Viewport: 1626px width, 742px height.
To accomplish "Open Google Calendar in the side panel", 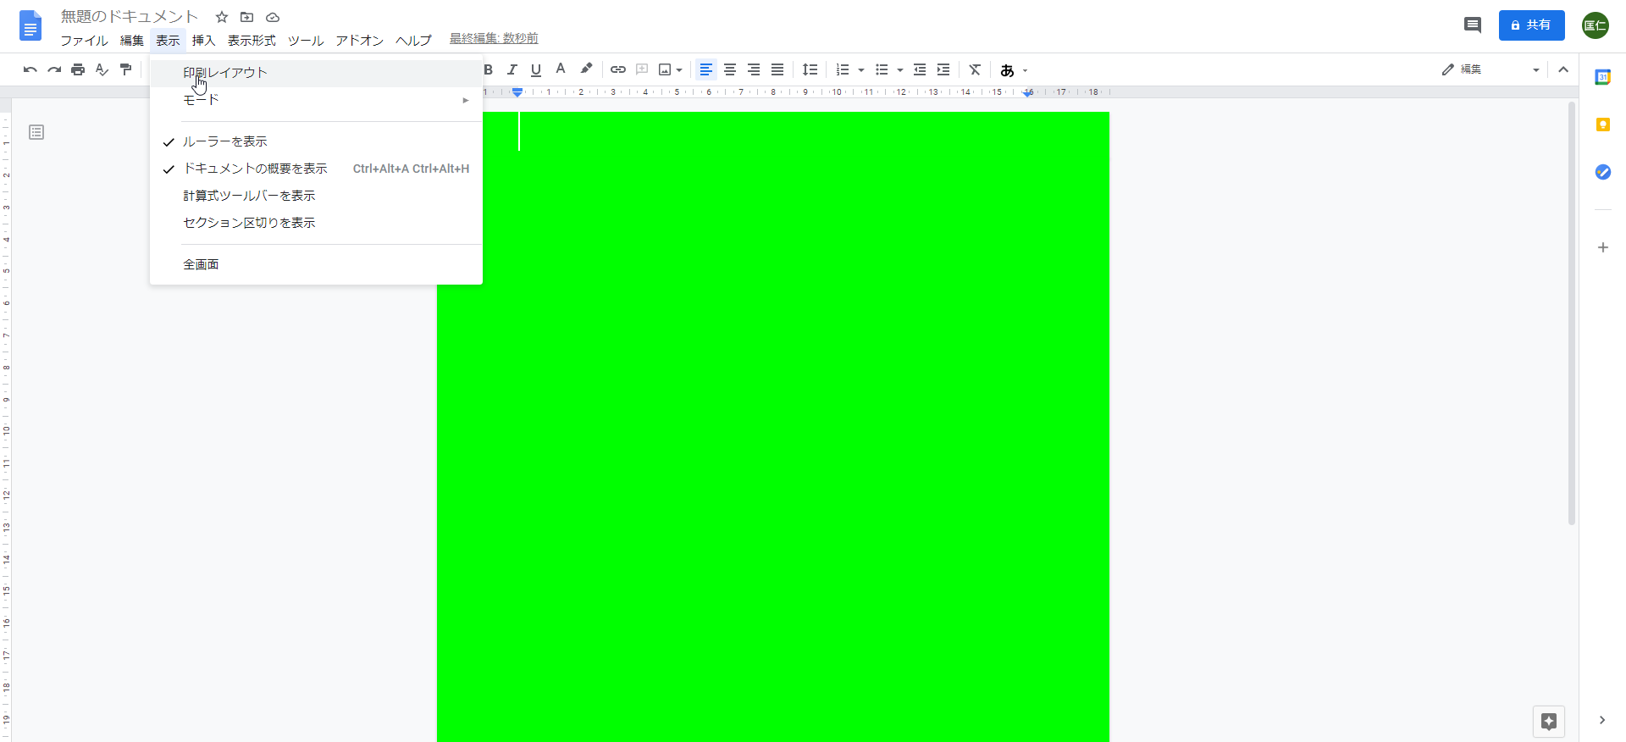I will point(1602,77).
